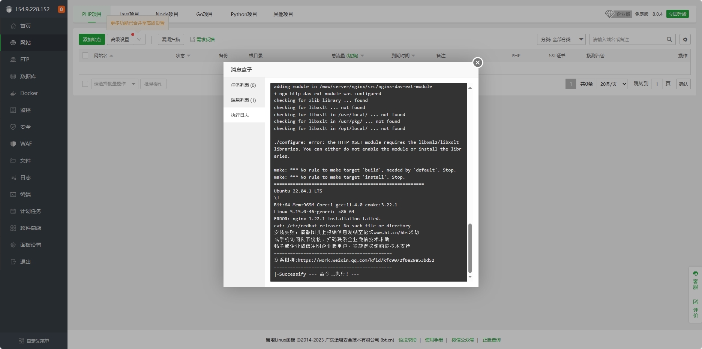Close the 消息盒子 dialog
Viewport: 702px width, 349px height.
point(477,63)
